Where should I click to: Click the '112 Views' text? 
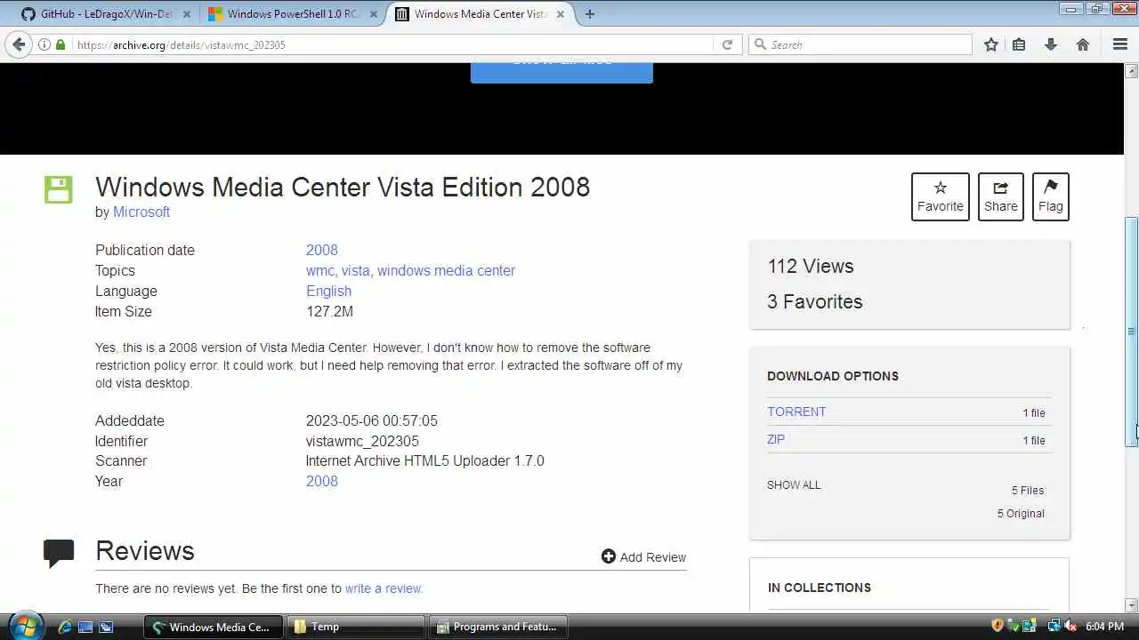(810, 266)
